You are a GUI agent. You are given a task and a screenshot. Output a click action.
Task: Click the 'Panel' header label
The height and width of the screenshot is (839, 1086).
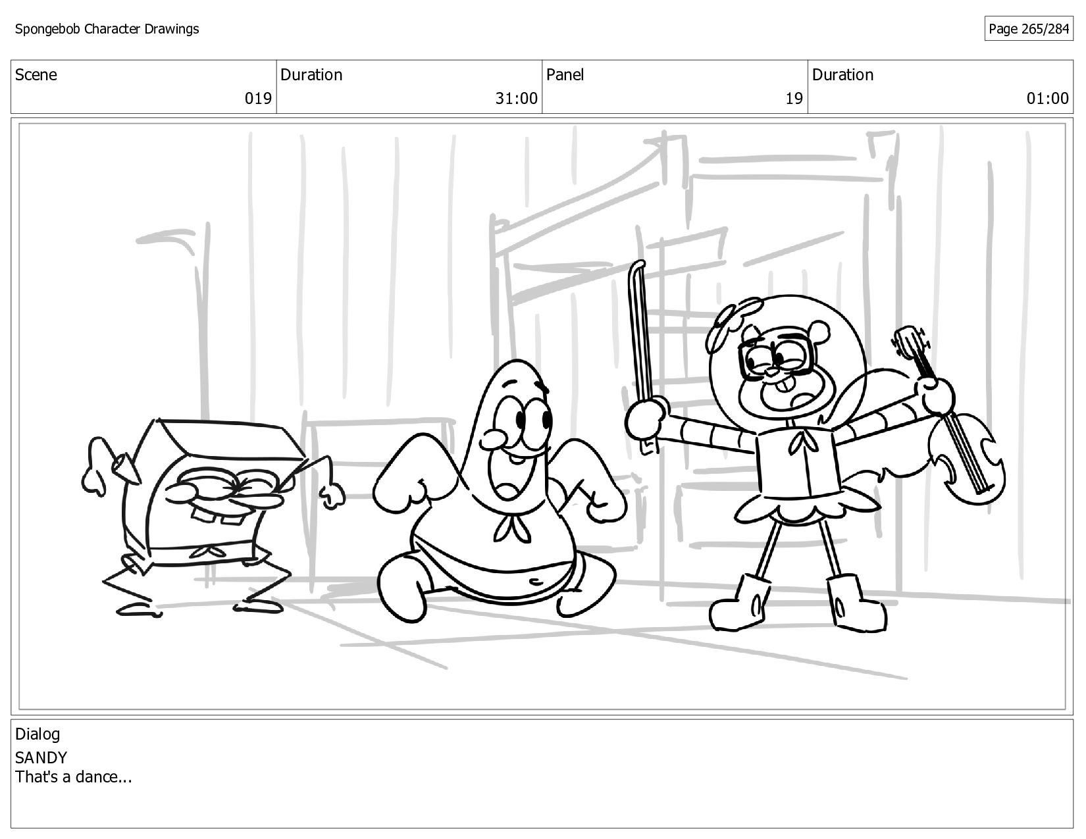click(x=565, y=75)
